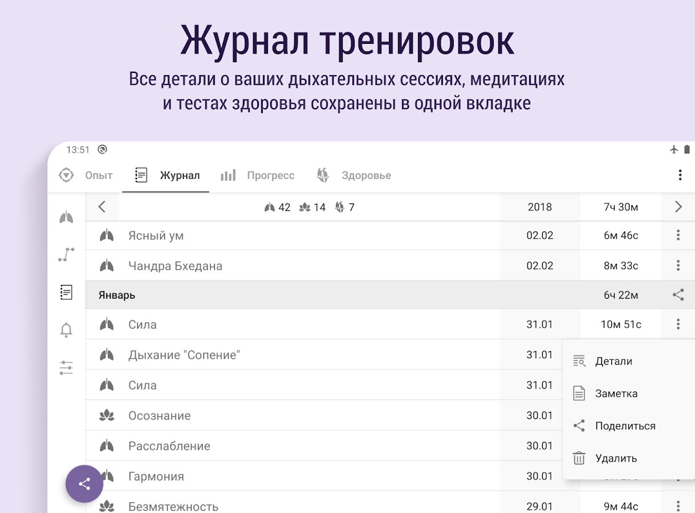Viewport: 695px width, 513px height.
Task: Click the lungs icon beside Ясный ум
Action: (x=107, y=235)
